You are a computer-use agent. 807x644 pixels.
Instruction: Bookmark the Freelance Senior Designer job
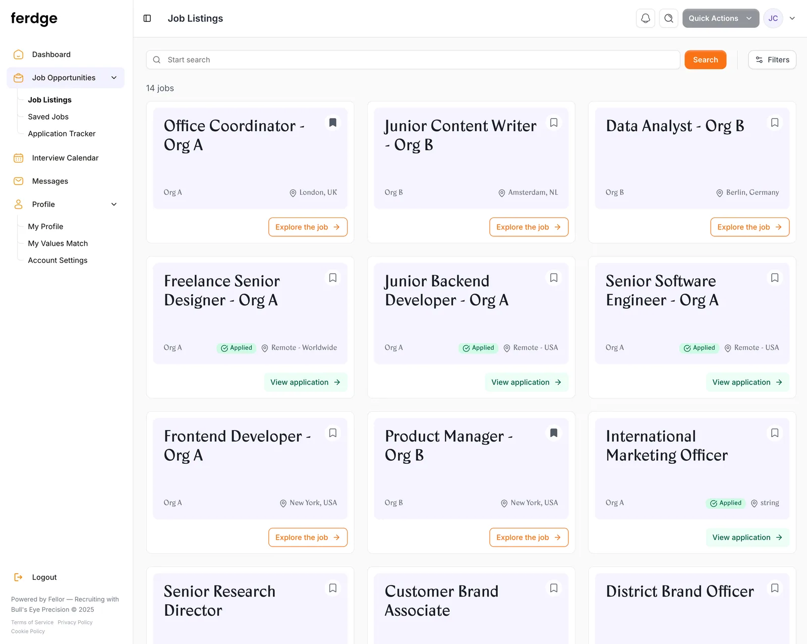[x=333, y=278]
